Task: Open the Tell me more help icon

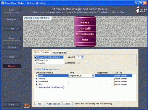Action: 141,11
